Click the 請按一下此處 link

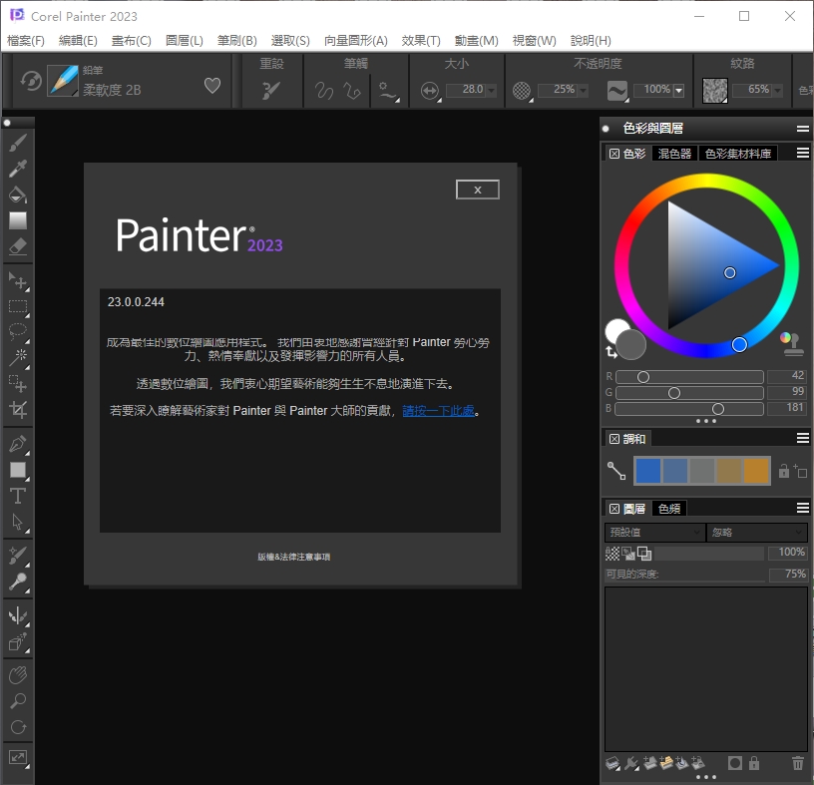click(x=437, y=410)
